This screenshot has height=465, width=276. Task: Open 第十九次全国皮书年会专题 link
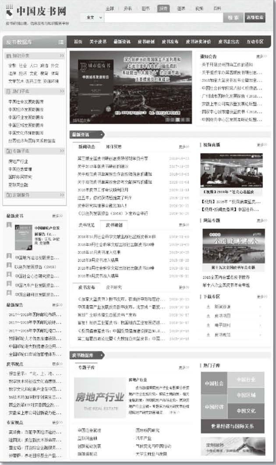[x=233, y=267]
